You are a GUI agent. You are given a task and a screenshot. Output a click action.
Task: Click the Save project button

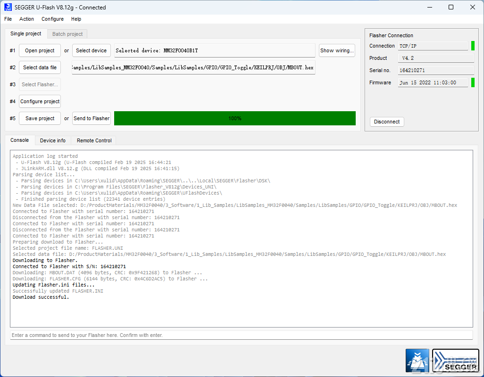pyautogui.click(x=40, y=118)
